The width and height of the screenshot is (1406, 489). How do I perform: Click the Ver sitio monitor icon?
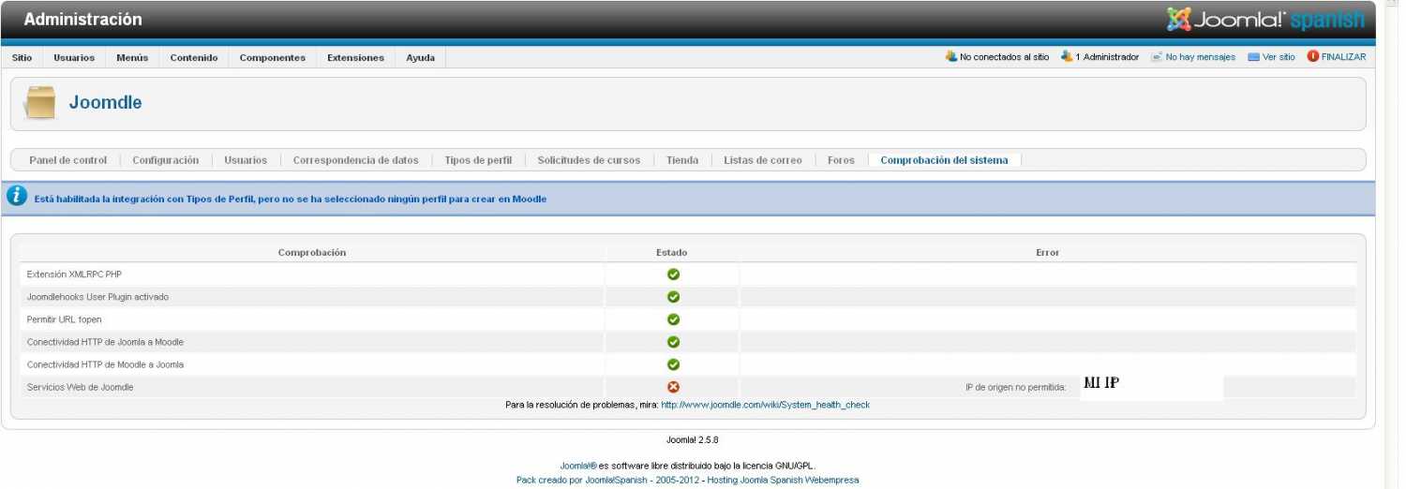pyautogui.click(x=1253, y=57)
